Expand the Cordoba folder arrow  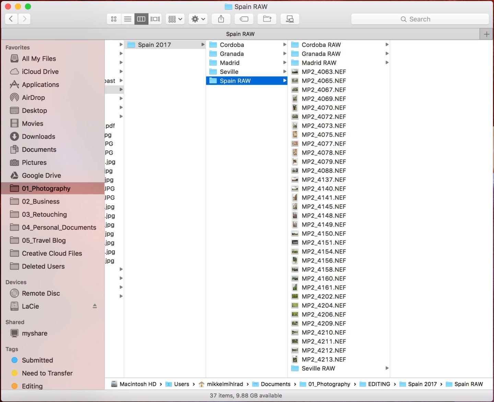285,45
